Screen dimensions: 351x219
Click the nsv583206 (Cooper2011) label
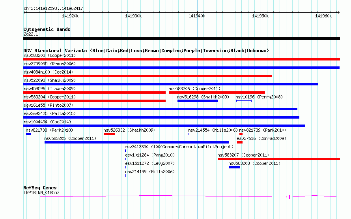(194, 89)
